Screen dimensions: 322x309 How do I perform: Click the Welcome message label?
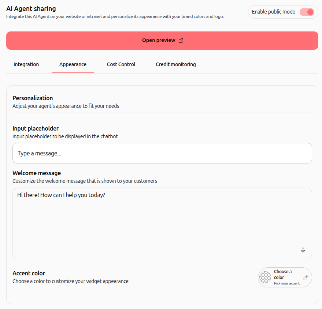[x=37, y=173]
